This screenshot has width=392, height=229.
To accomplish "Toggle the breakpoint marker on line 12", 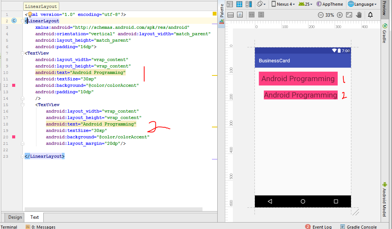I will [13, 85].
